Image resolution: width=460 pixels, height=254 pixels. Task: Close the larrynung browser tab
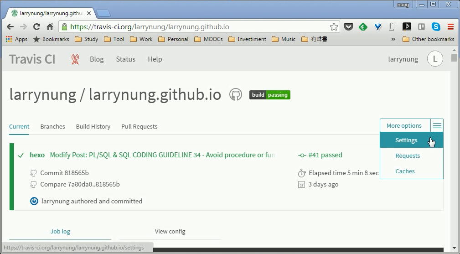point(89,13)
